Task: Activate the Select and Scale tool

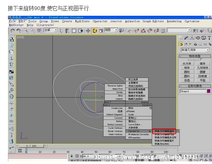Action: tap(101, 31)
